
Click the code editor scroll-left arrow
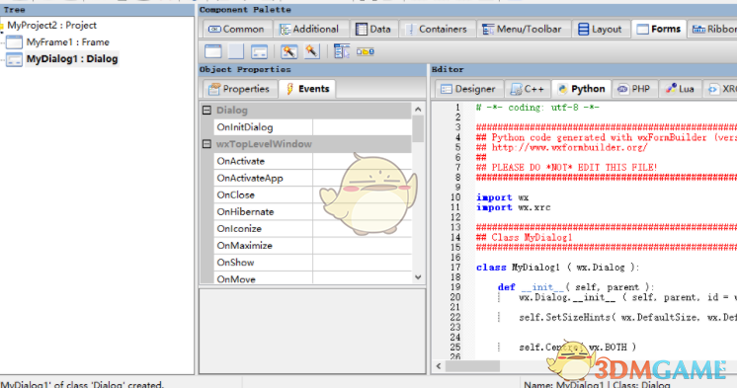pyautogui.click(x=439, y=365)
